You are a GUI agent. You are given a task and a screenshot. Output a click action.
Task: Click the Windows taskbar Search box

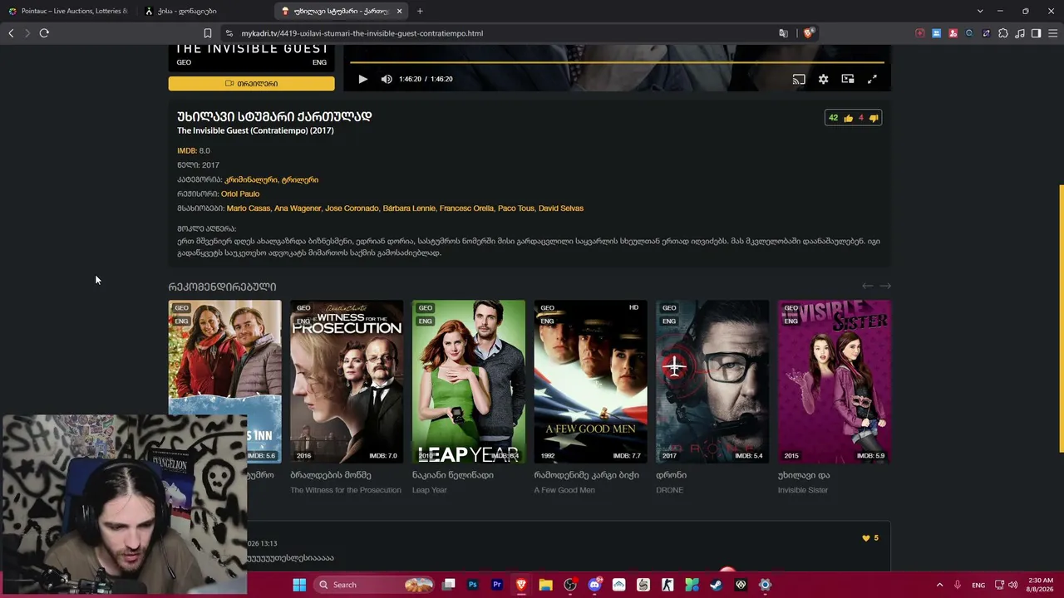372,585
